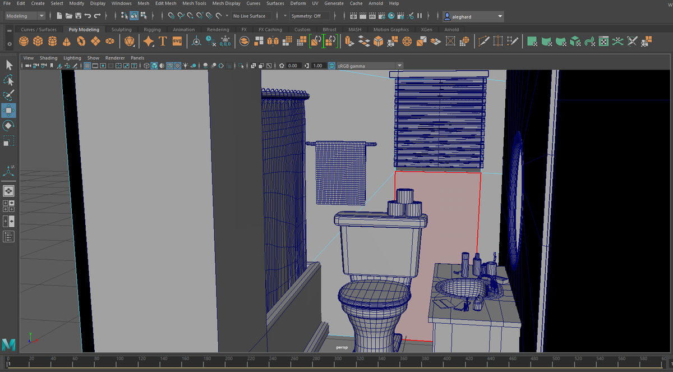673x372 pixels.
Task: Select the Paint Selection tool in toolbox
Action: pyautogui.click(x=8, y=95)
